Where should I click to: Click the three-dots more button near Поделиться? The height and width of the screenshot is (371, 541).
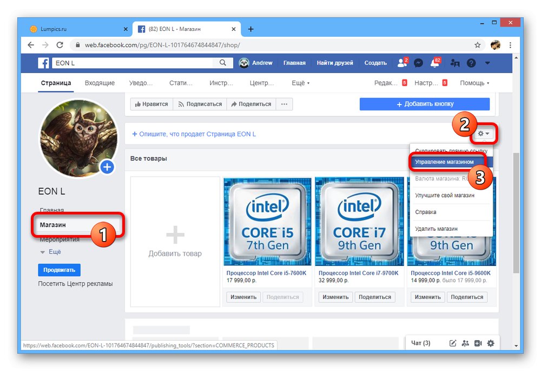(284, 104)
